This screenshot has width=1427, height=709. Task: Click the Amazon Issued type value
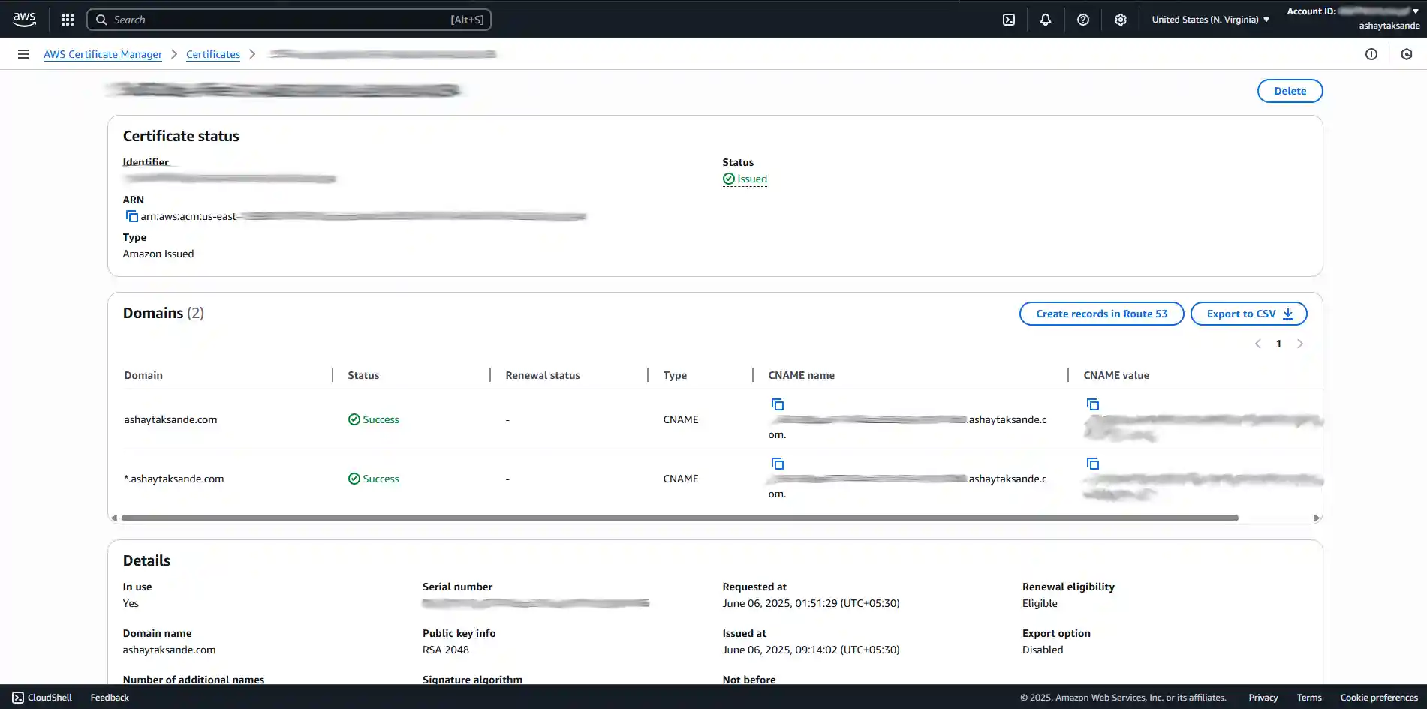tap(158, 254)
